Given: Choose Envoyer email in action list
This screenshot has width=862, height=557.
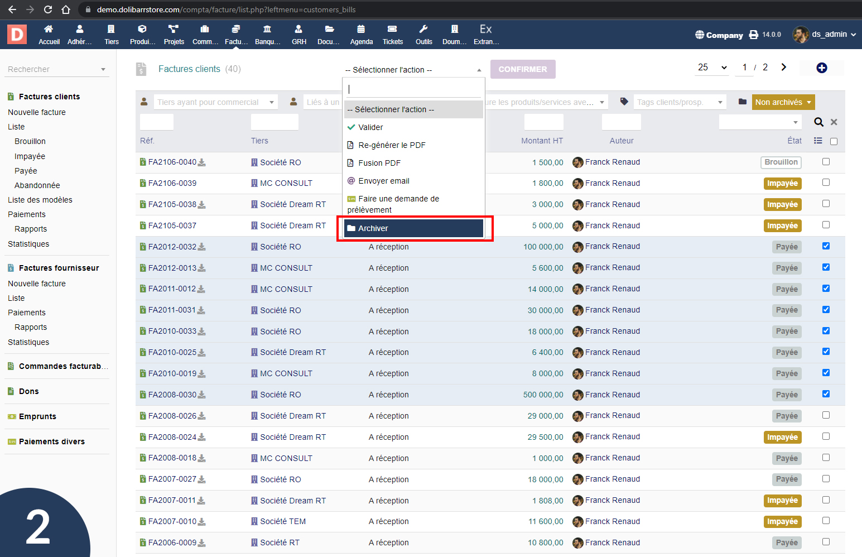Looking at the screenshot, I should [x=383, y=181].
